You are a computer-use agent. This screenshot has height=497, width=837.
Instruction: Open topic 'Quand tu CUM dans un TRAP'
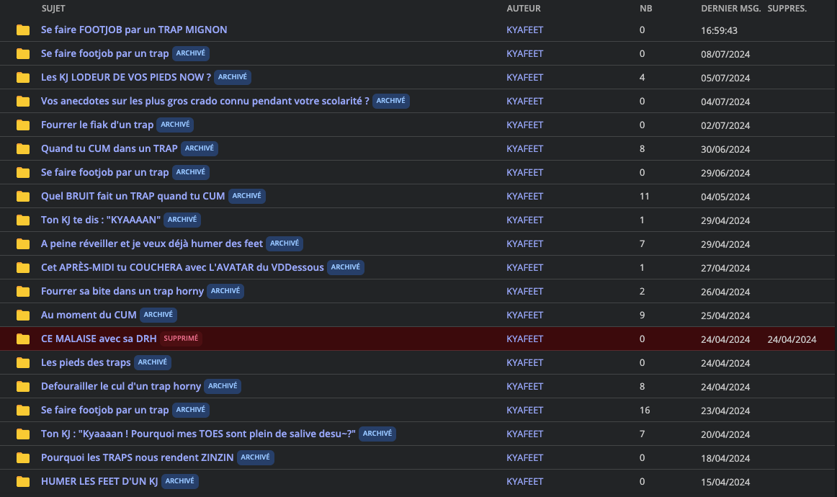click(109, 148)
